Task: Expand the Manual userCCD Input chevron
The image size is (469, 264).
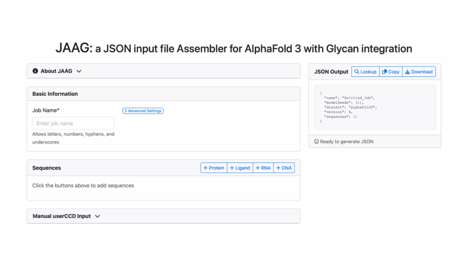Action: pyautogui.click(x=98, y=216)
